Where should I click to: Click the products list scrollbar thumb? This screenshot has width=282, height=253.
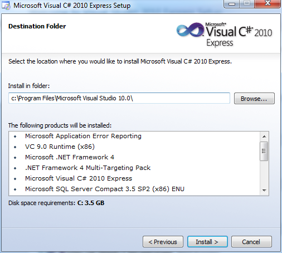pyautogui.click(x=264, y=151)
